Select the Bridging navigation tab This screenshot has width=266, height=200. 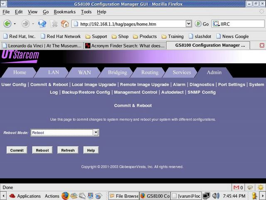pyautogui.click(x=117, y=72)
